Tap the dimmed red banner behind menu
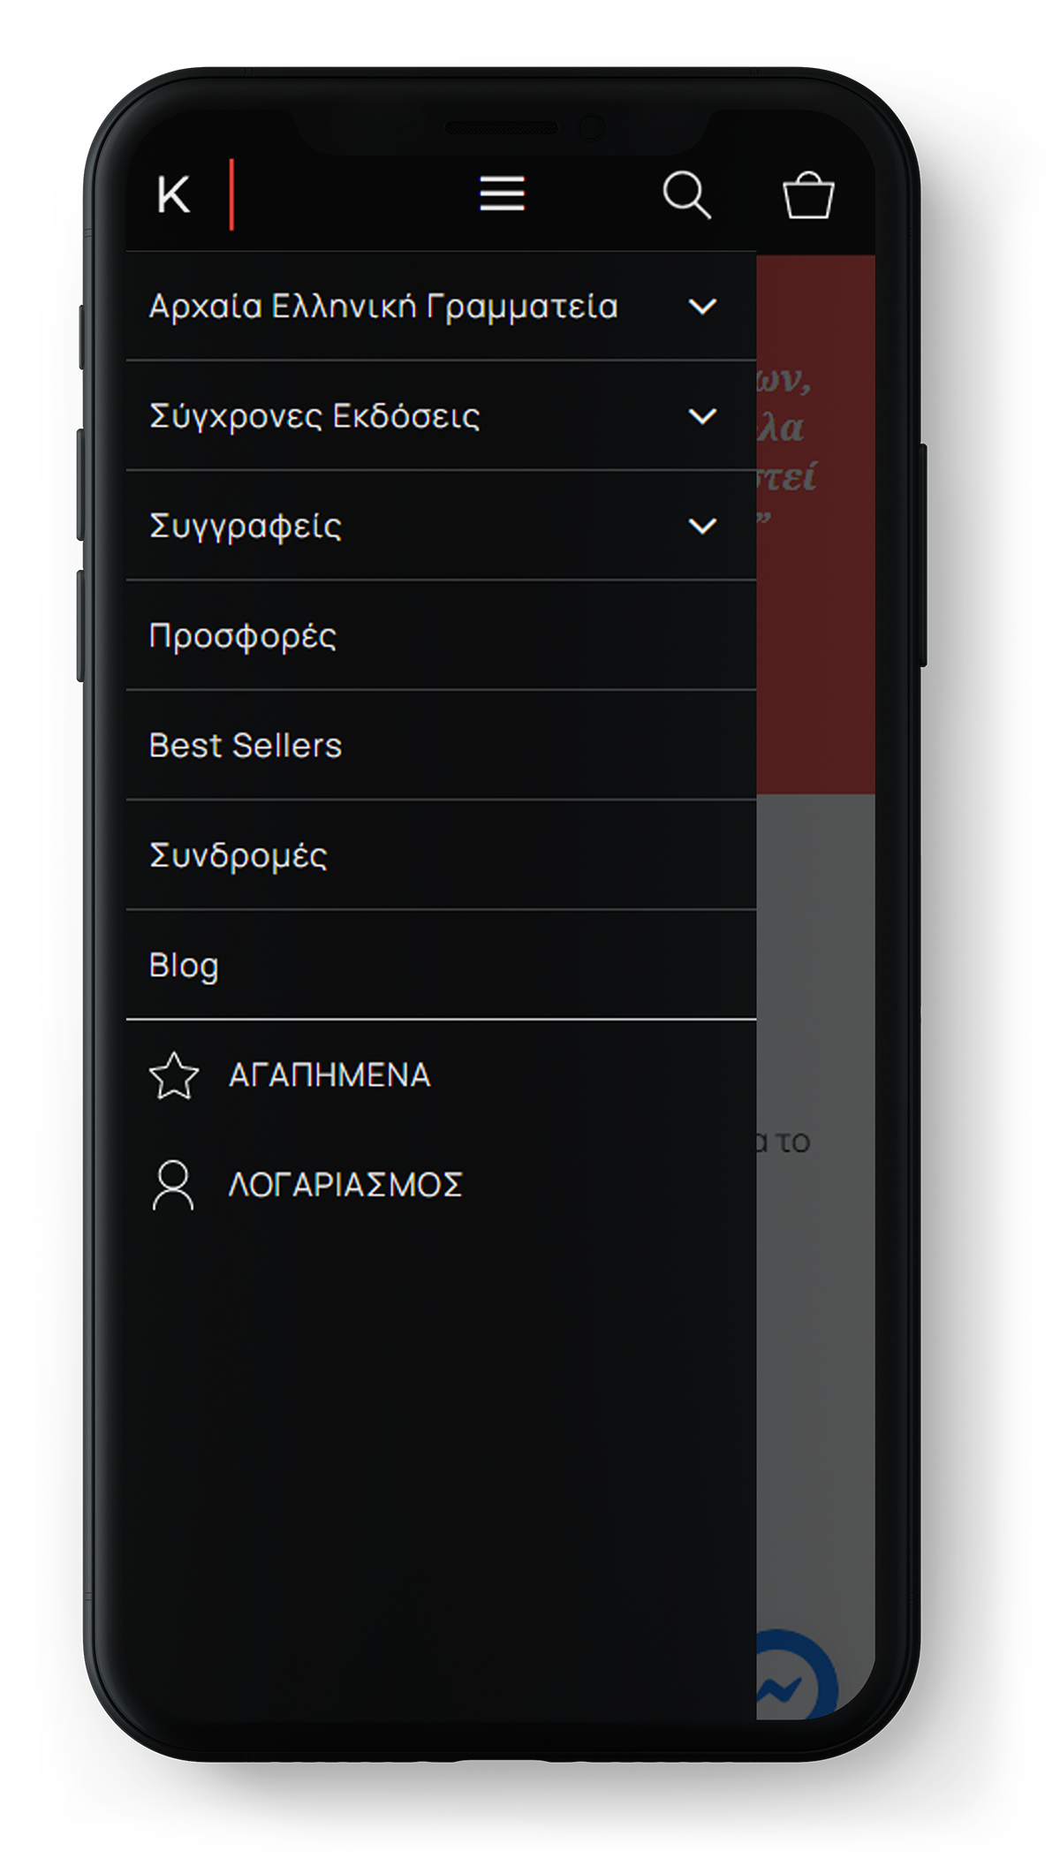Screen dimensions: 1060x1859 point(815,525)
